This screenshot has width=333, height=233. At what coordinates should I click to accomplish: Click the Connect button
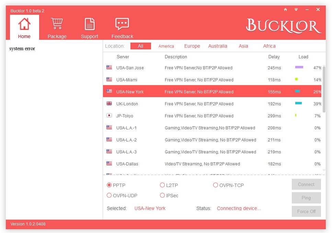(306, 184)
